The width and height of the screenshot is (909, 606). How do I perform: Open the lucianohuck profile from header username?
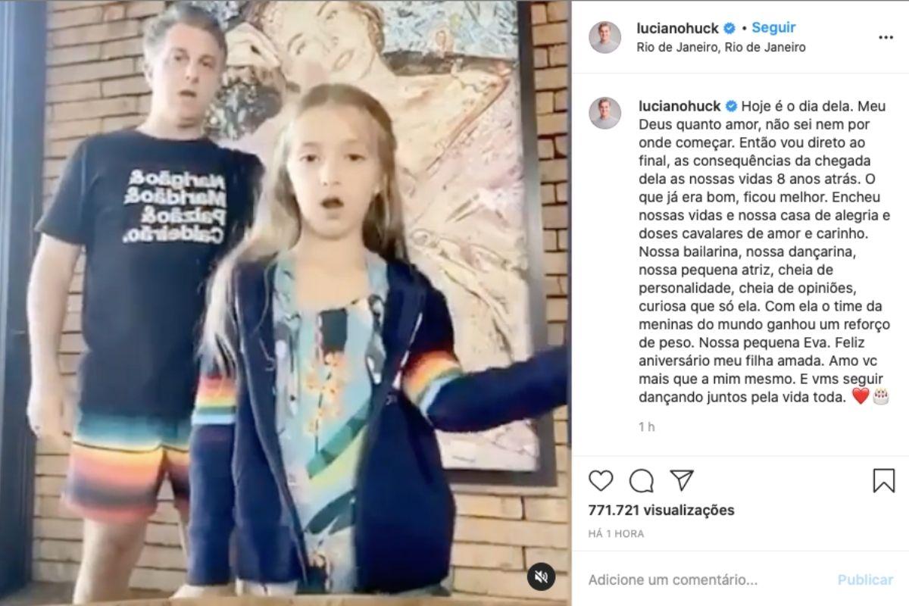point(679,28)
